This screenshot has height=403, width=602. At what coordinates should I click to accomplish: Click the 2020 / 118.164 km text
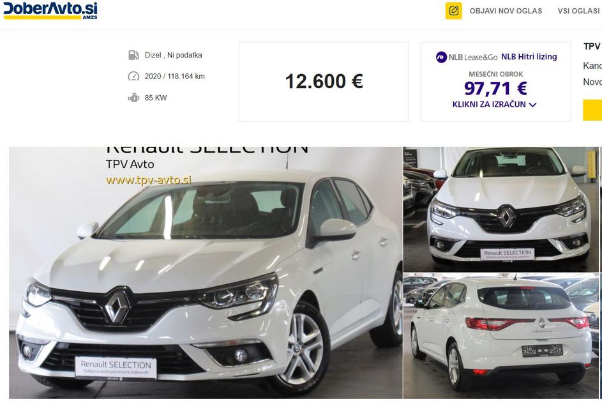tap(175, 76)
